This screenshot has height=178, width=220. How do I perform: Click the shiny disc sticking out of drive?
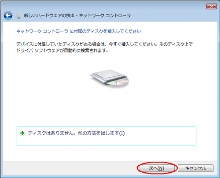(119, 82)
